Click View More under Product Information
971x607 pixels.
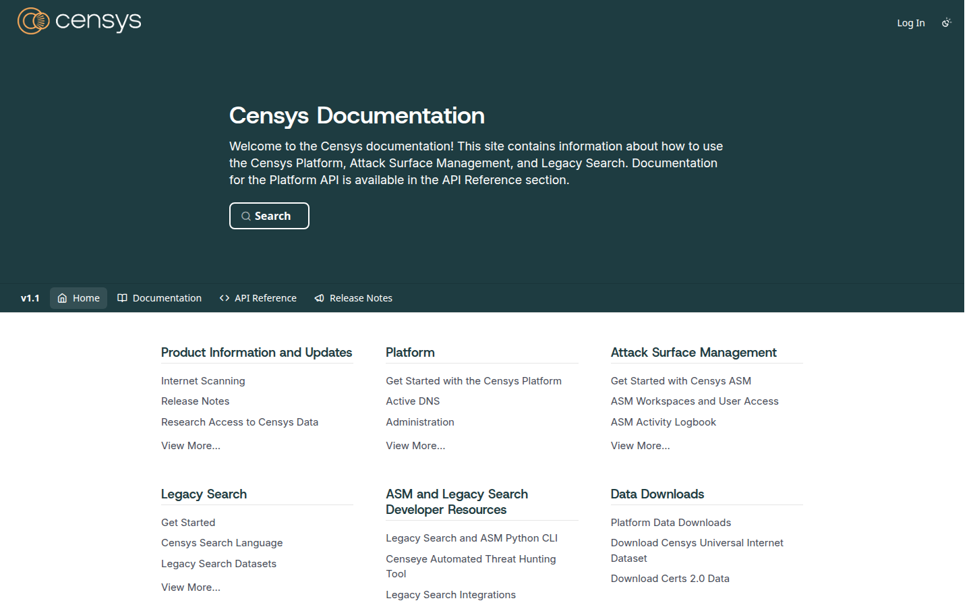[x=191, y=446]
